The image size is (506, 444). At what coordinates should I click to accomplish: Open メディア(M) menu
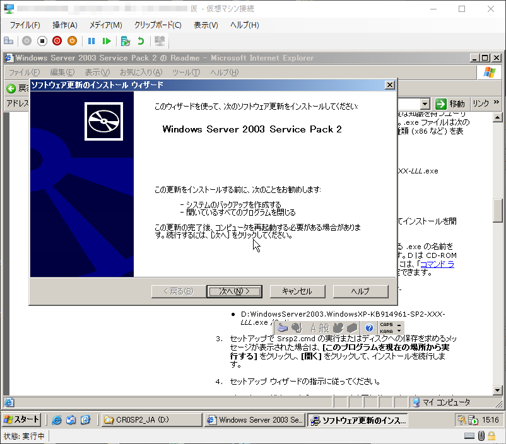pos(105,25)
